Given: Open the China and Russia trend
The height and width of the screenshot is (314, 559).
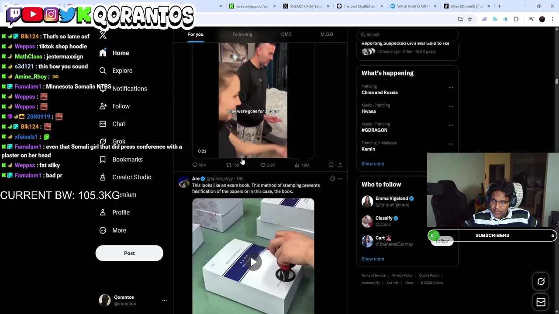Looking at the screenshot, I should 380,92.
